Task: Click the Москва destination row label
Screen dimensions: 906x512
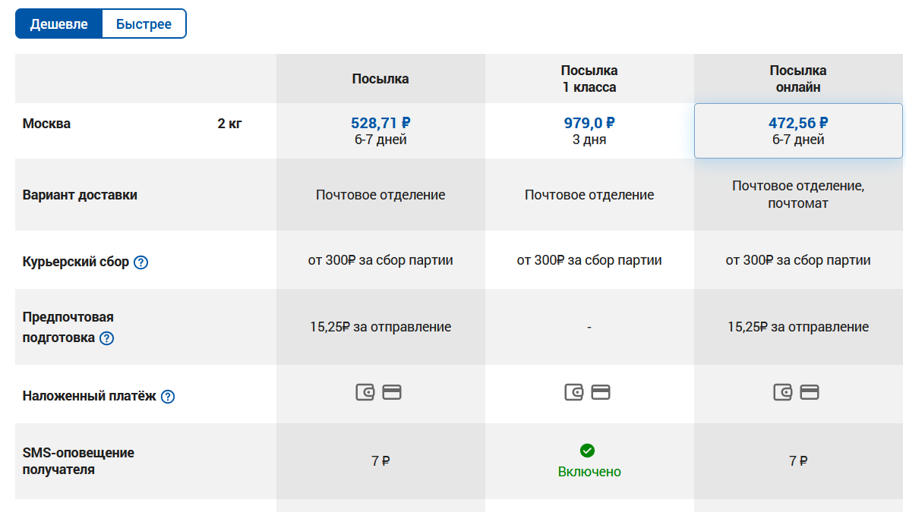Action: (x=46, y=124)
